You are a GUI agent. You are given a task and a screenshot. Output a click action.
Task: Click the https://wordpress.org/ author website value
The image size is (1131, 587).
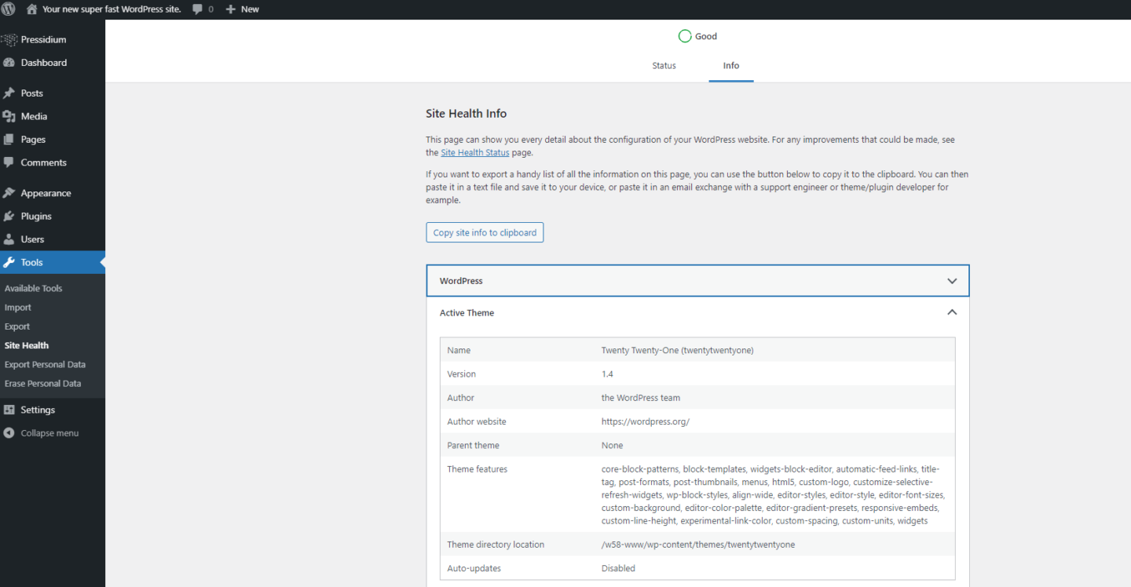click(646, 421)
